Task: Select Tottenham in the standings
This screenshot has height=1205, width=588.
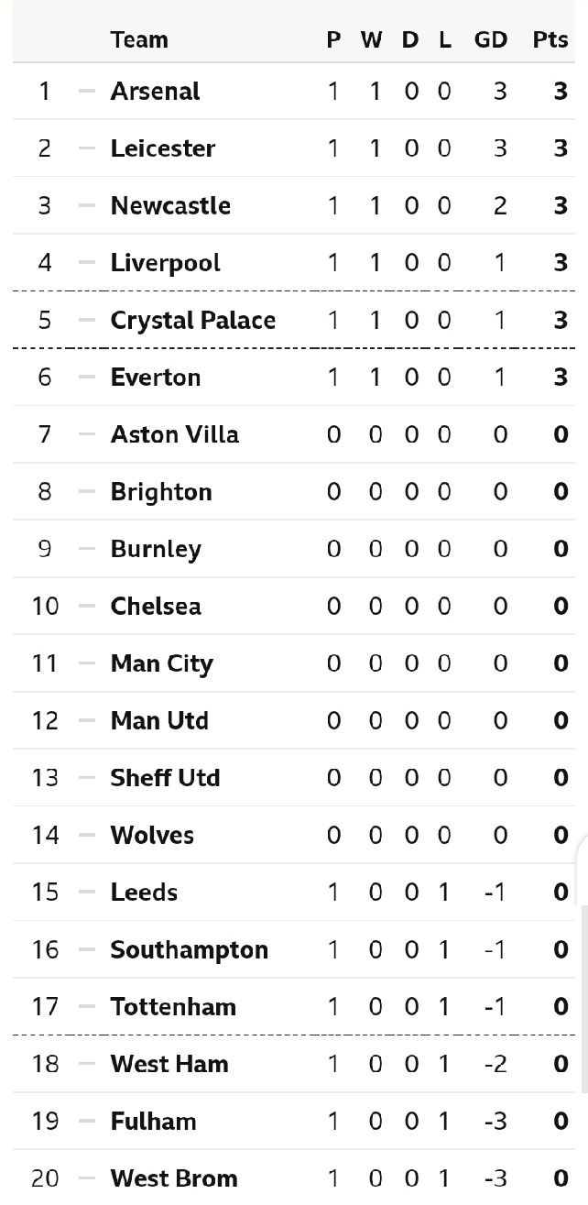Action: 173,1006
